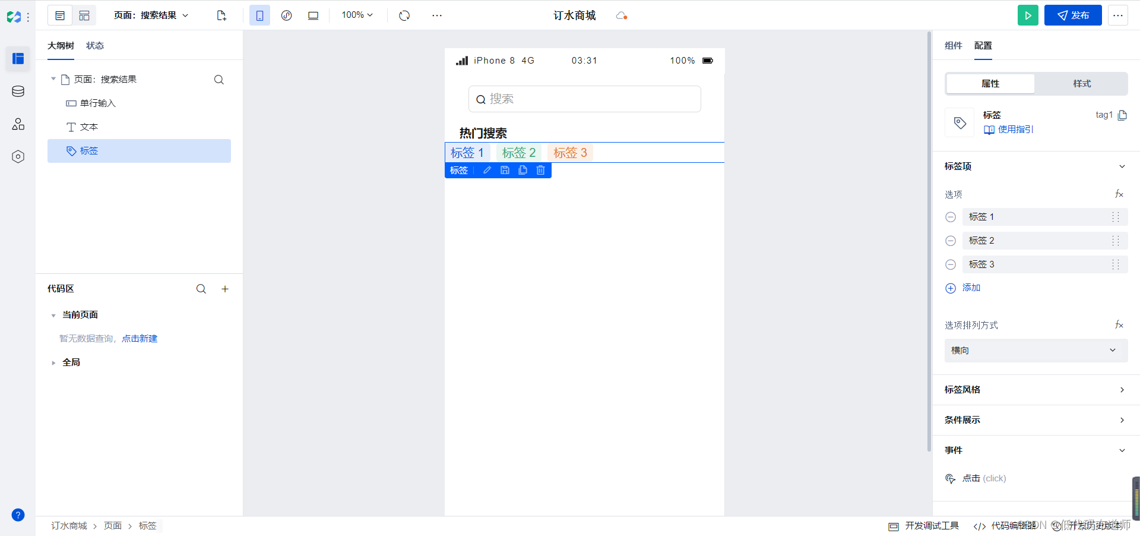
Task: Click the cloud sync status icon
Action: pyautogui.click(x=622, y=15)
